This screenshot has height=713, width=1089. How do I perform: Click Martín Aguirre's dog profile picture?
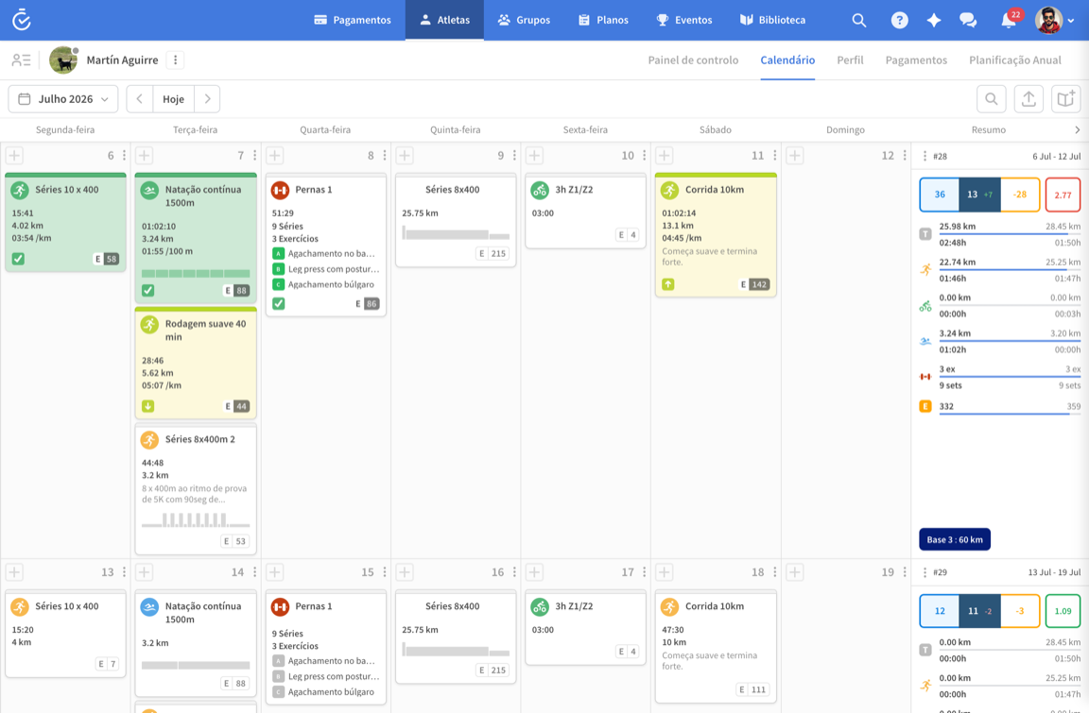(x=63, y=60)
